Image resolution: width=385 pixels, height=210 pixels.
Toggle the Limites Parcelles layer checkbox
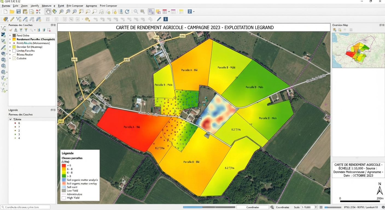point(14,51)
